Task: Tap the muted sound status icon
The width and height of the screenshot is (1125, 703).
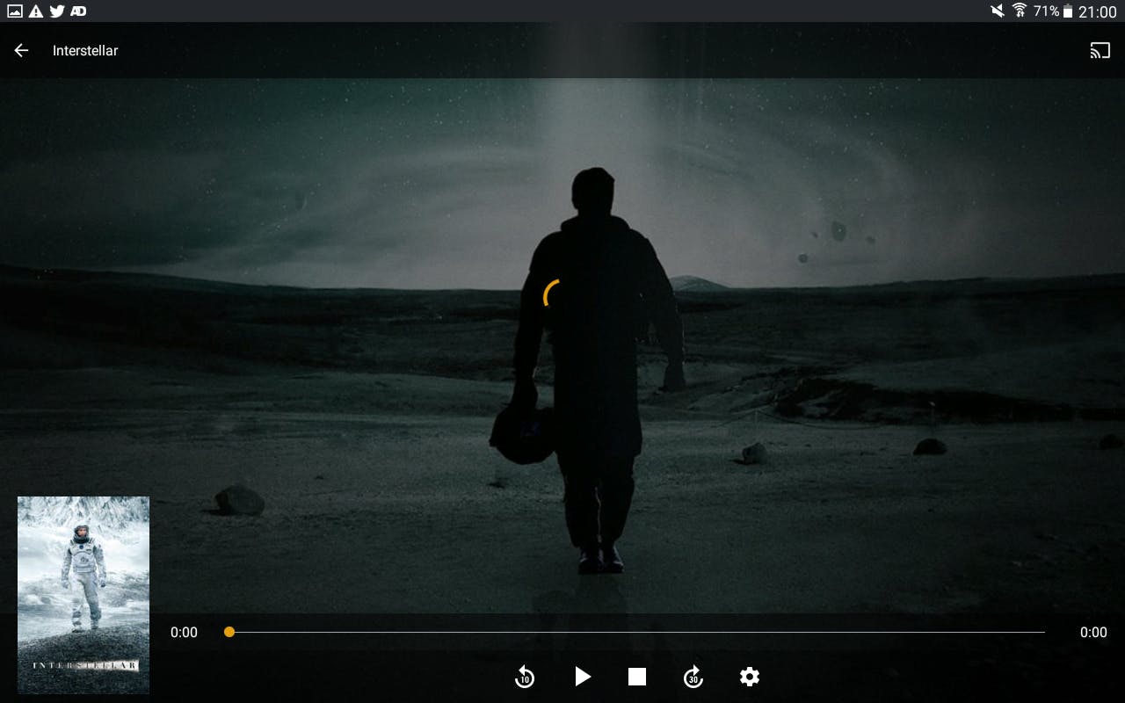Action: coord(998,11)
